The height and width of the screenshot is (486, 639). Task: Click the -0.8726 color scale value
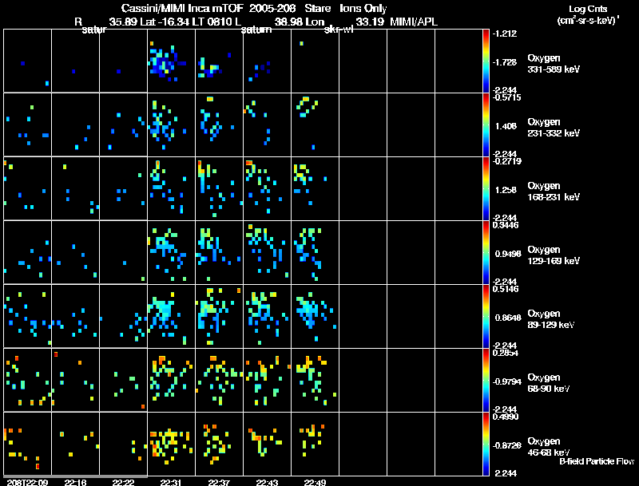[x=506, y=445]
